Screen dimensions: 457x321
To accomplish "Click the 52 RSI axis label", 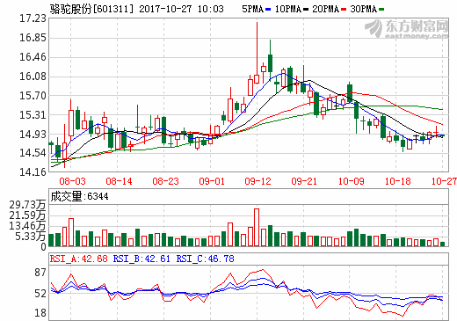I will (x=40, y=294).
